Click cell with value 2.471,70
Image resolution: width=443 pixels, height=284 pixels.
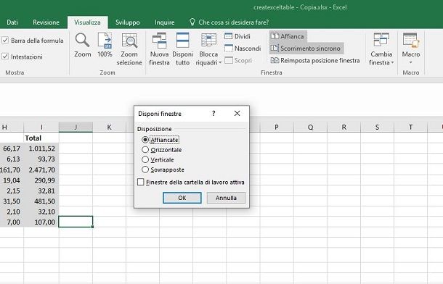tap(41, 170)
